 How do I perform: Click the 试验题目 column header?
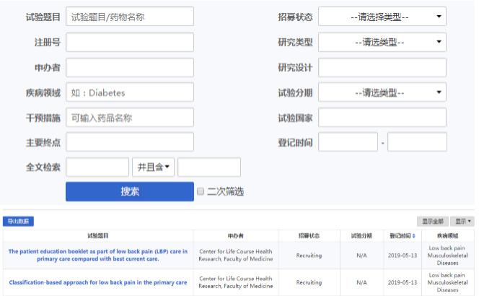pos(98,236)
